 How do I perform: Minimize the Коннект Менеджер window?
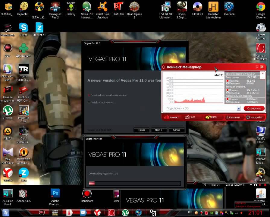coord(257,67)
